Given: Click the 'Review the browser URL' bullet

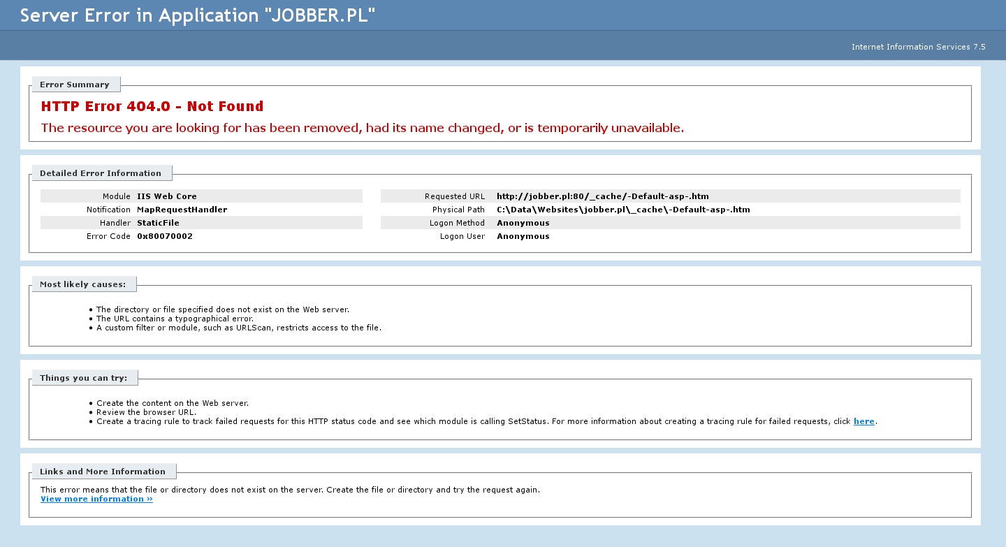Looking at the screenshot, I should tap(146, 412).
